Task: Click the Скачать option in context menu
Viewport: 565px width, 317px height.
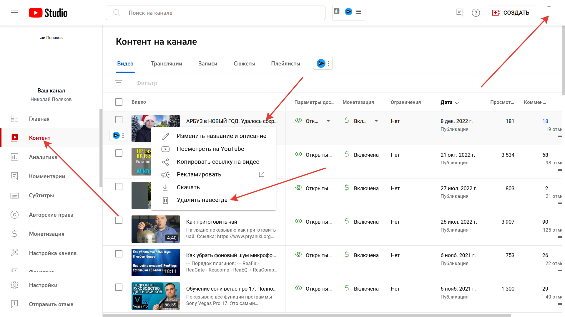Action: (188, 187)
